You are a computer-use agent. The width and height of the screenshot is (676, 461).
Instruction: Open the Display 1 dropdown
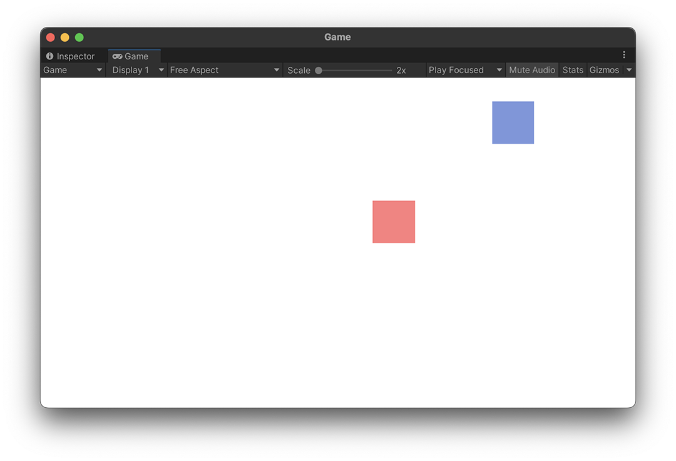point(138,70)
